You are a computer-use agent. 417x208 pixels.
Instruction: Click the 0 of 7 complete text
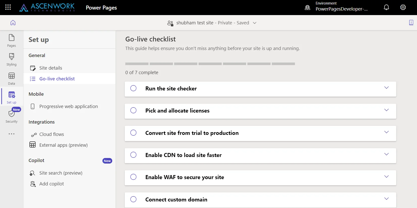click(142, 72)
